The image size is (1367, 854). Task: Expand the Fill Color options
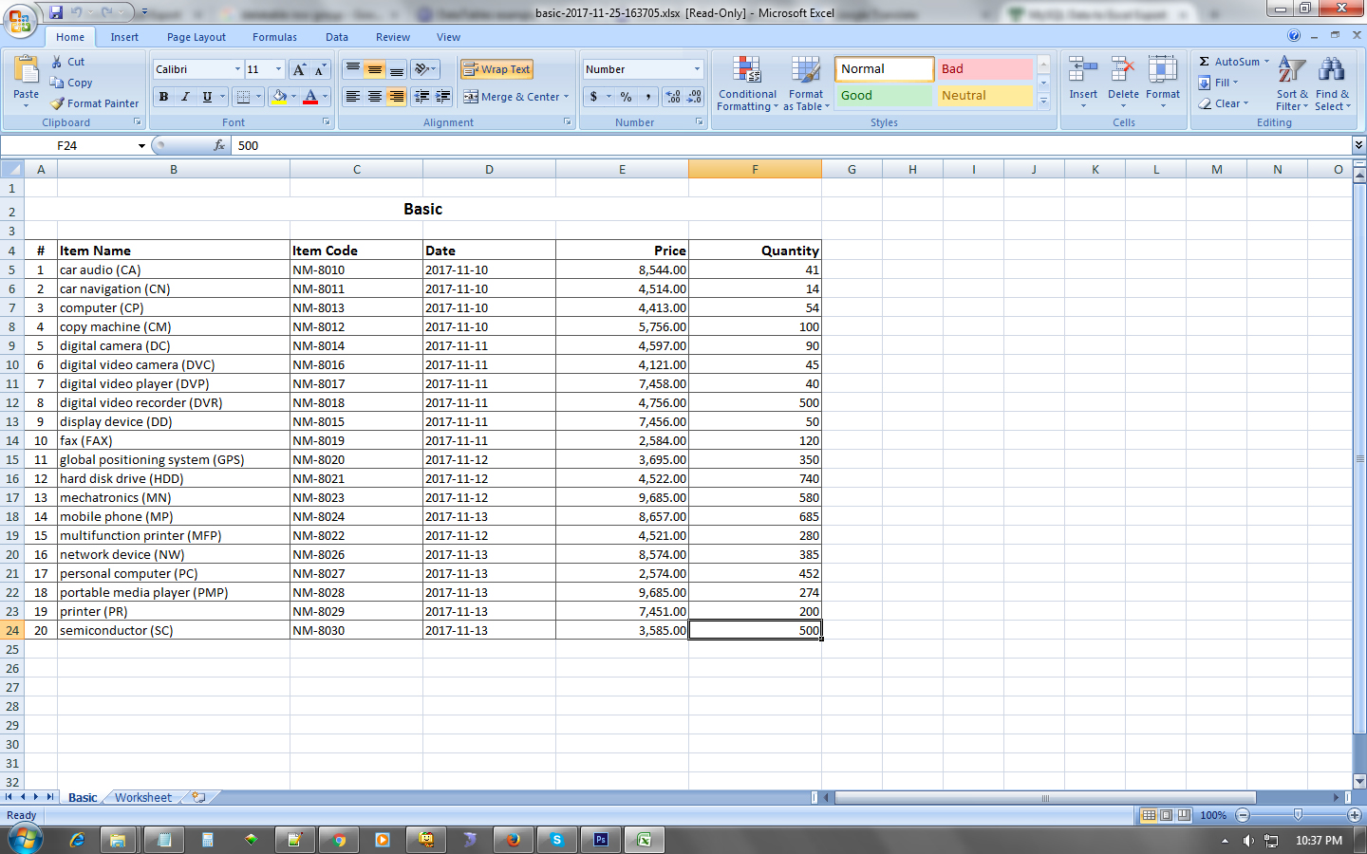point(294,98)
